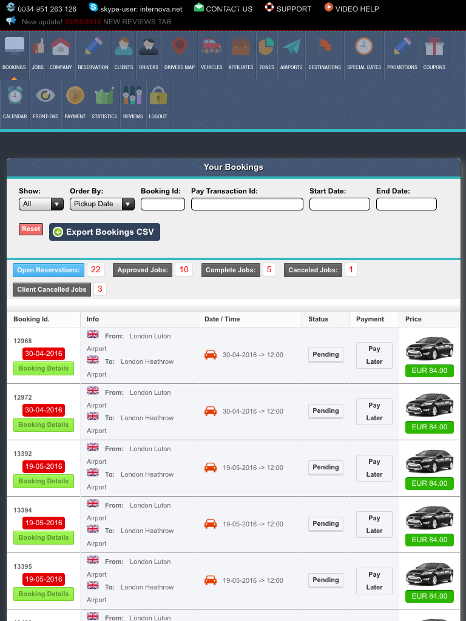
Task: Open the Jobs thumbs-up icon
Action: tap(38, 46)
